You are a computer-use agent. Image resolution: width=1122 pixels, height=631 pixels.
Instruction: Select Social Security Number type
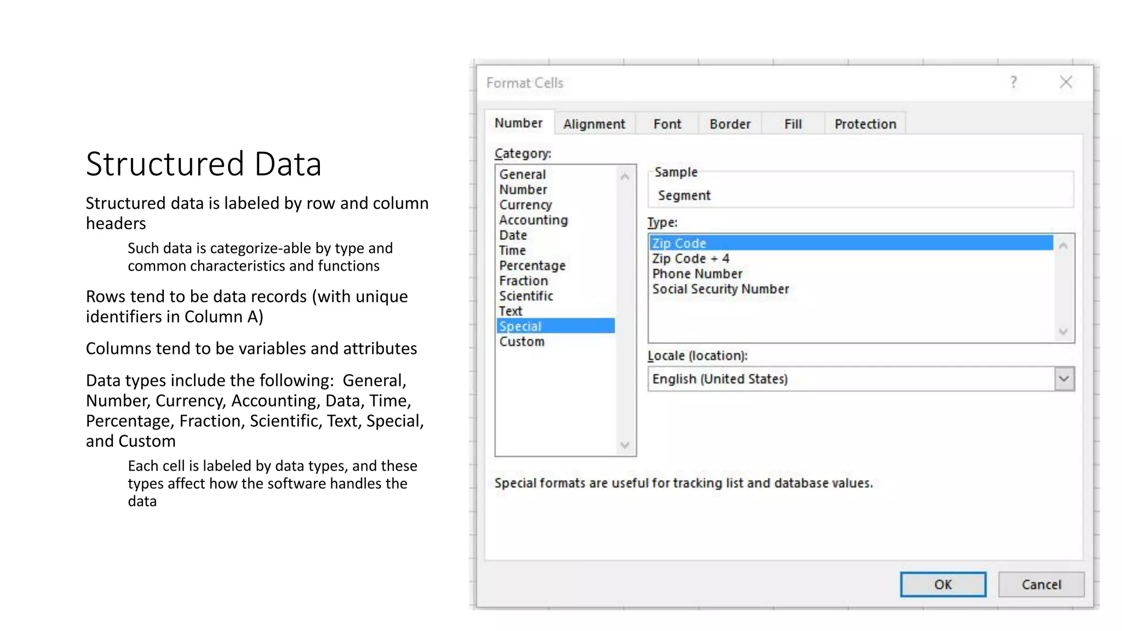coord(720,289)
